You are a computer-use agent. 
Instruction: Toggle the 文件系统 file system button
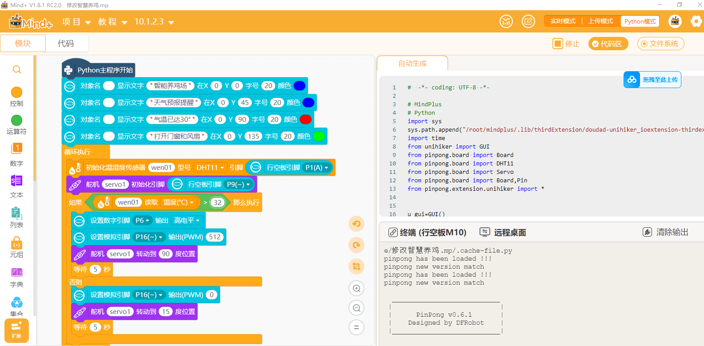[x=660, y=44]
